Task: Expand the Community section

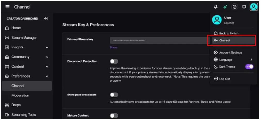Action: point(47,57)
